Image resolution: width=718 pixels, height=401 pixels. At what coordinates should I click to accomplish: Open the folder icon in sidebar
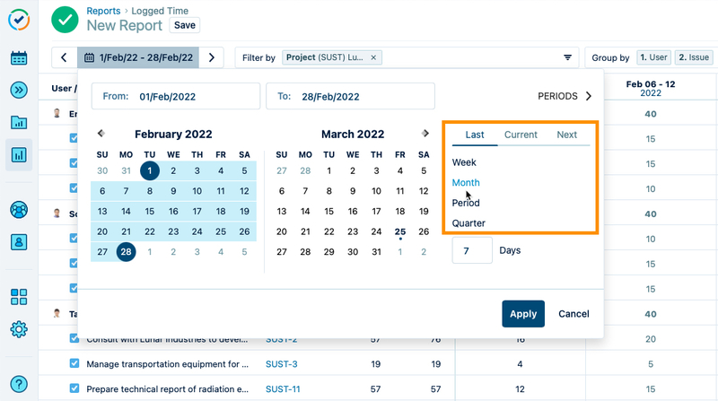click(19, 122)
